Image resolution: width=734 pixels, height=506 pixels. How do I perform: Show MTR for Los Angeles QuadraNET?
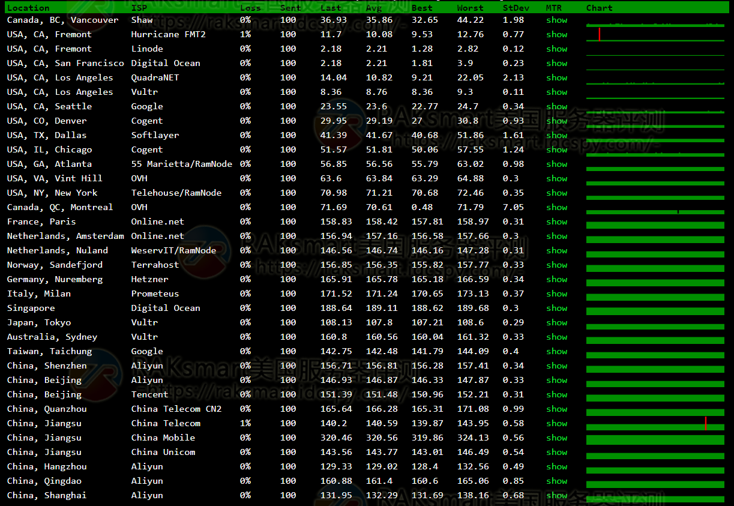point(556,77)
